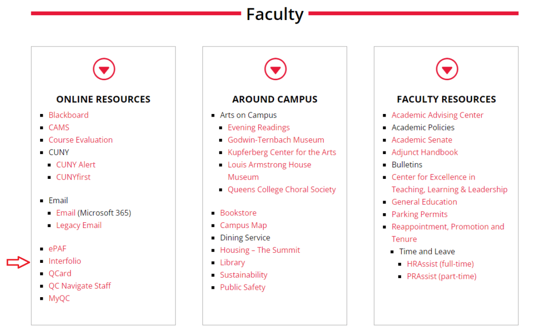The height and width of the screenshot is (332, 541).
Task: Open PRAssist (part-time) link
Action: [x=441, y=276]
